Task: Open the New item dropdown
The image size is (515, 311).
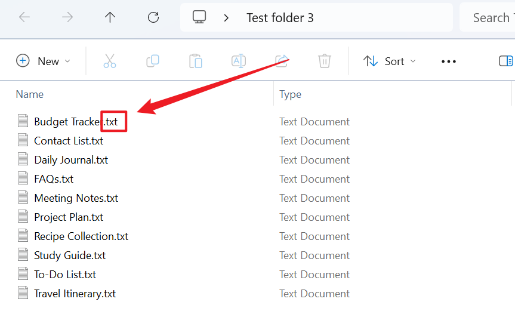Action: pos(44,61)
